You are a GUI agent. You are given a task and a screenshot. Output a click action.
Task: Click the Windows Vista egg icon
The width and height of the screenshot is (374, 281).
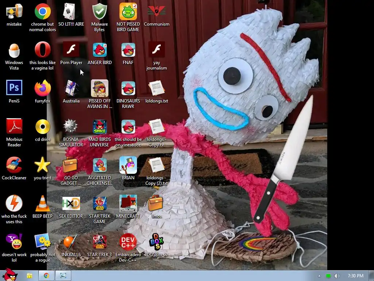14,50
